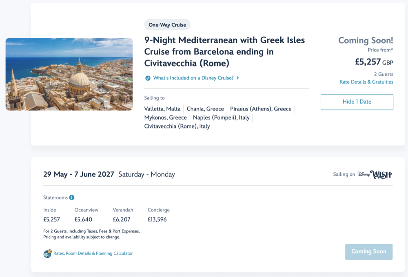Open What's Included on a Disney Cruise
The image size is (408, 277).
pyautogui.click(x=193, y=78)
